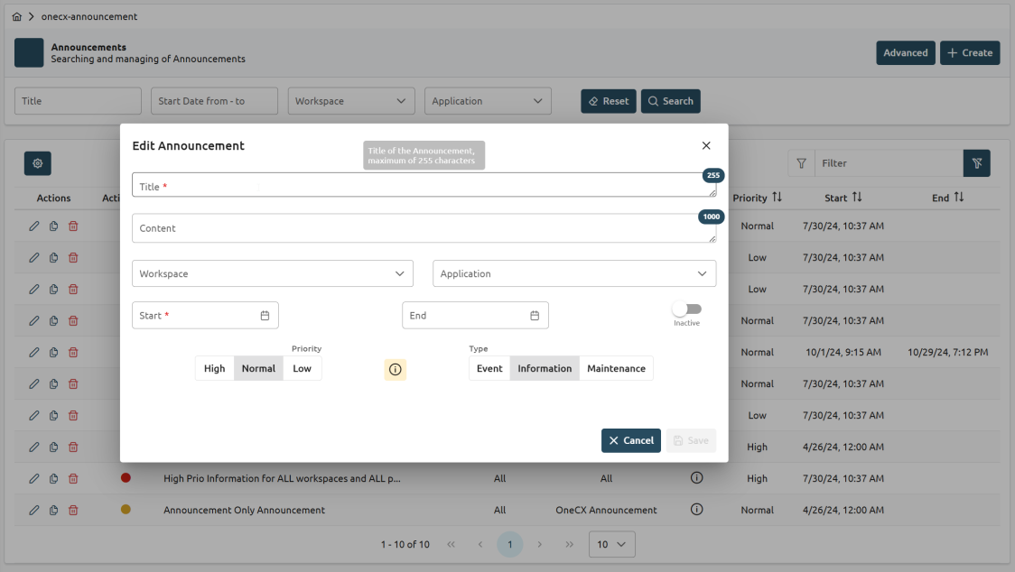Sort by Priority column arrows
The height and width of the screenshot is (572, 1015).
(x=777, y=198)
